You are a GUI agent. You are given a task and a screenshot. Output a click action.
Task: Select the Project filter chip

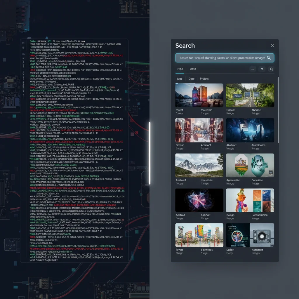[204, 79]
